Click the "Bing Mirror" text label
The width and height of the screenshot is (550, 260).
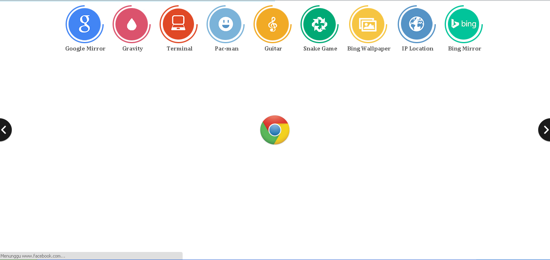(x=465, y=49)
